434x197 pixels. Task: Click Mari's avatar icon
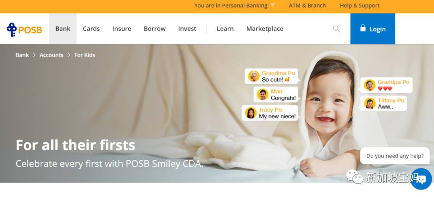pyautogui.click(x=262, y=95)
